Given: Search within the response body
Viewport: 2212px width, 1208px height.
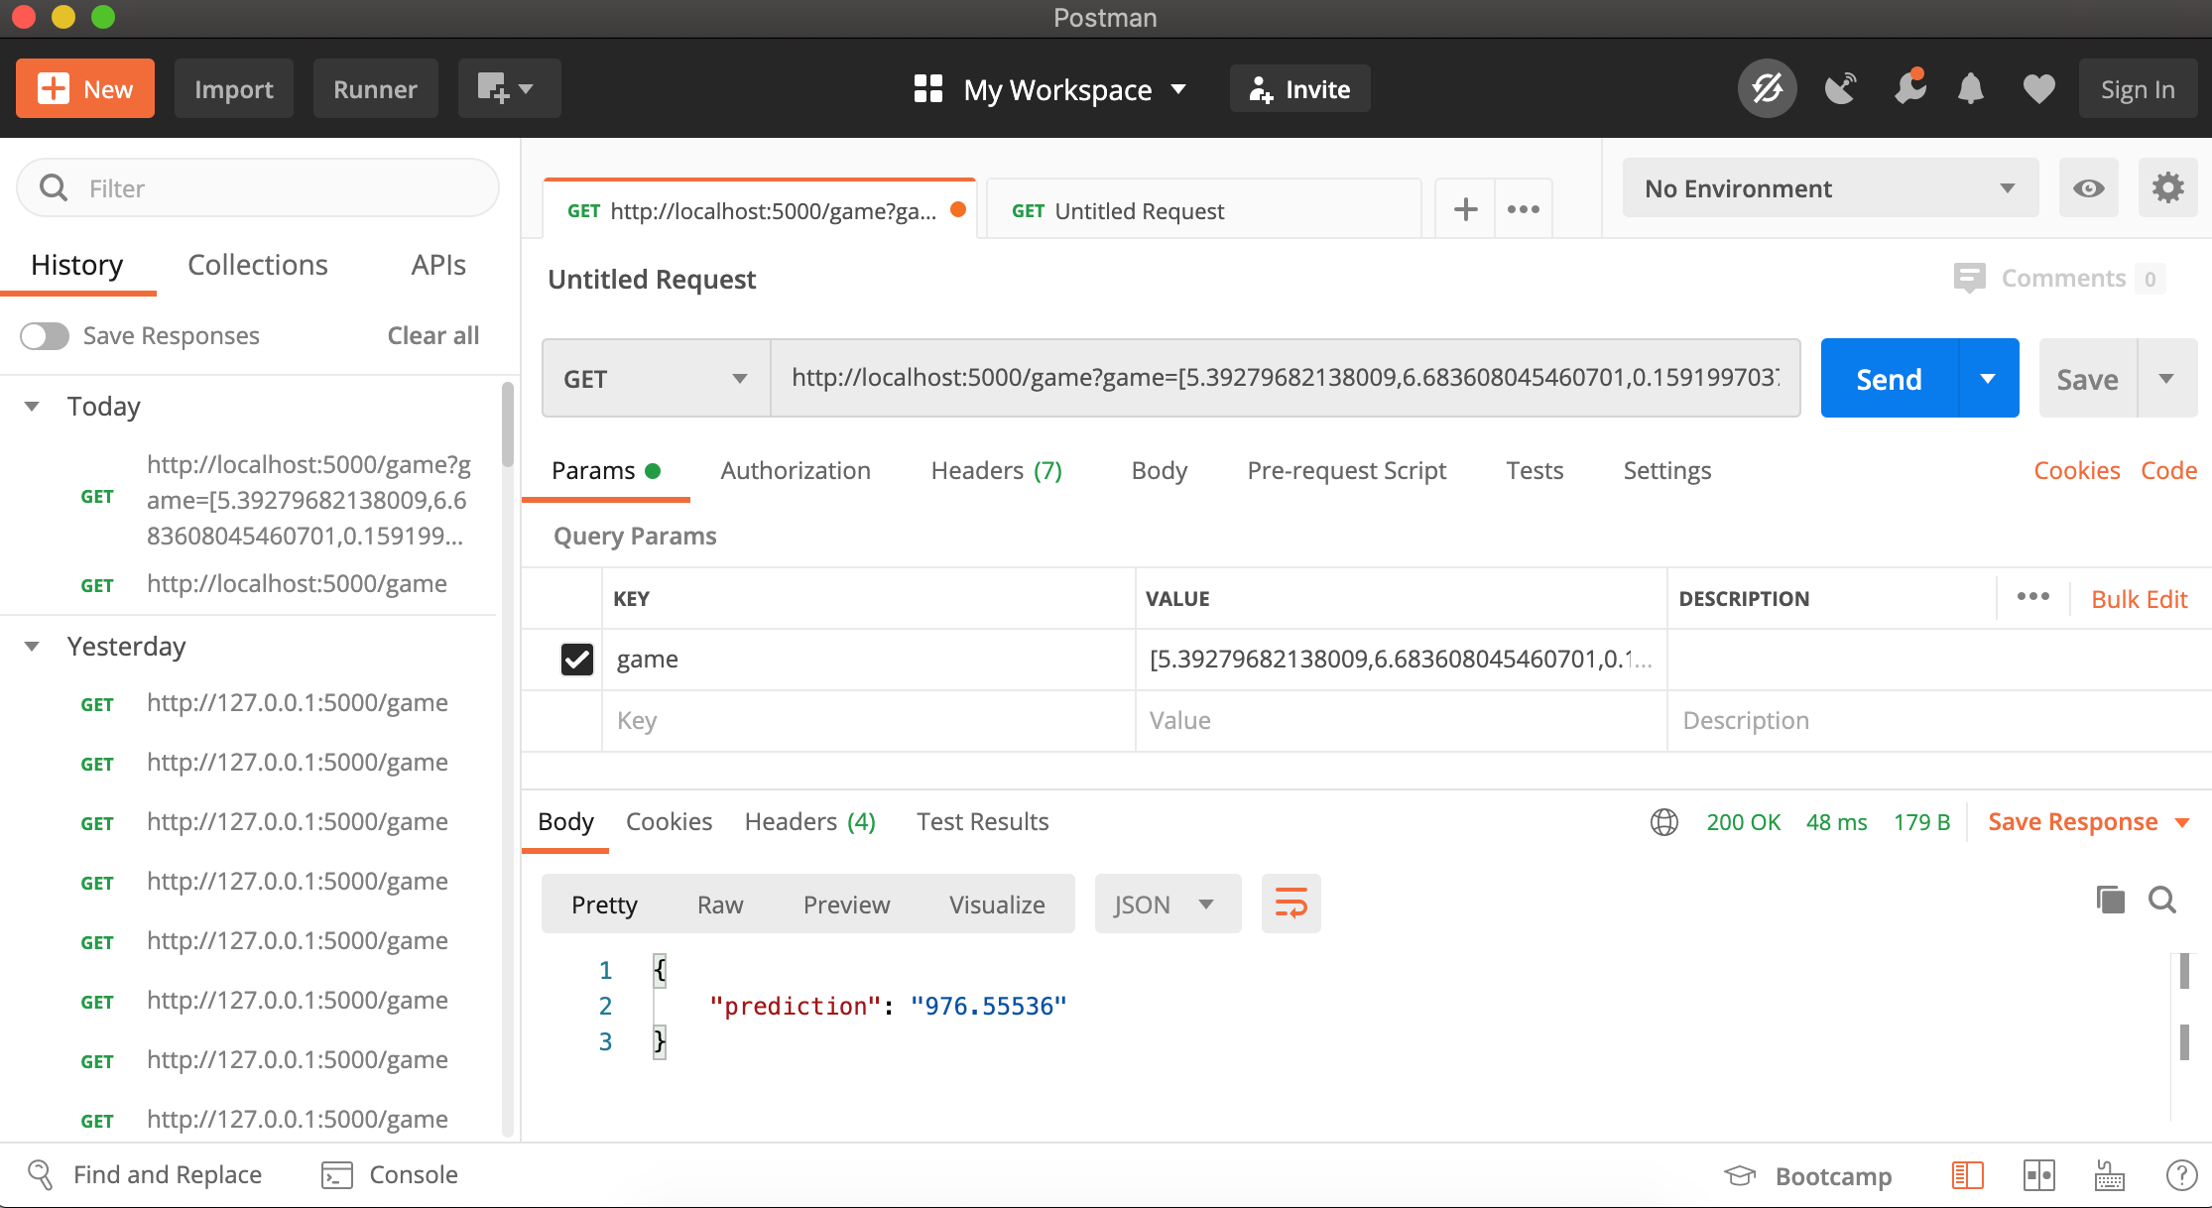Looking at the screenshot, I should pyautogui.click(x=2162, y=900).
